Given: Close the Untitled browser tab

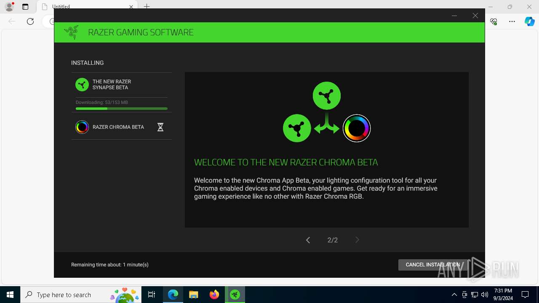Looking at the screenshot, I should pyautogui.click(x=131, y=7).
